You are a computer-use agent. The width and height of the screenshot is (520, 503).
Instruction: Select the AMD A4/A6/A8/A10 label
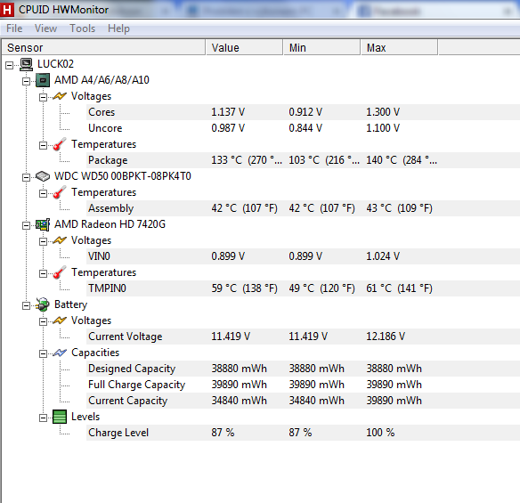[102, 80]
